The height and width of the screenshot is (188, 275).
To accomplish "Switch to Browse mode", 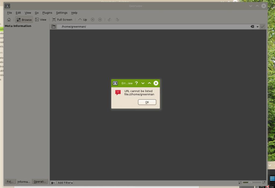I will tap(24, 20).
